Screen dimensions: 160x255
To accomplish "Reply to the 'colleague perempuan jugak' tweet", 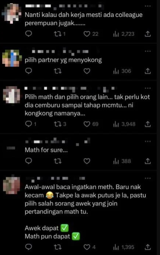I will (x=29, y=34).
